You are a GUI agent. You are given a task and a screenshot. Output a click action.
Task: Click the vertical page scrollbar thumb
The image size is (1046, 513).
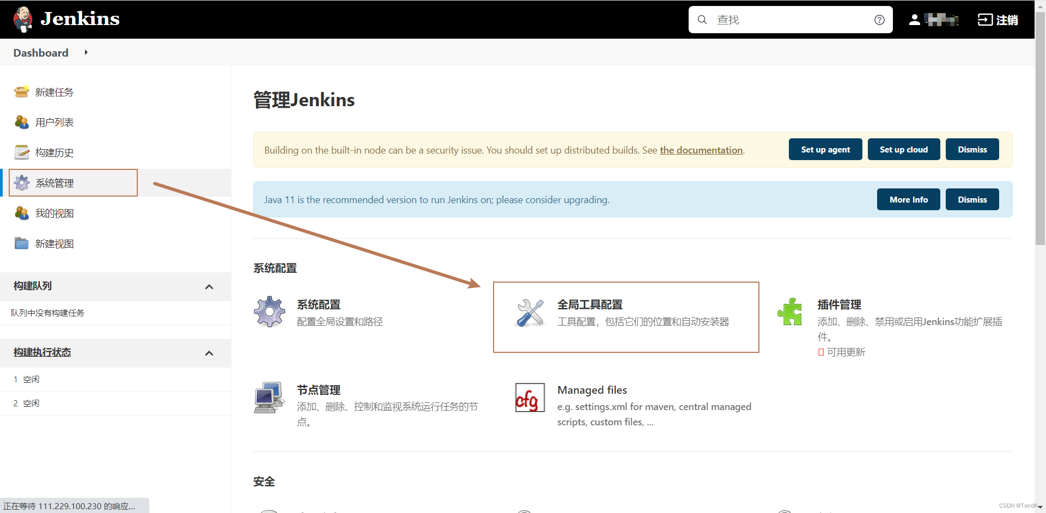1040,128
